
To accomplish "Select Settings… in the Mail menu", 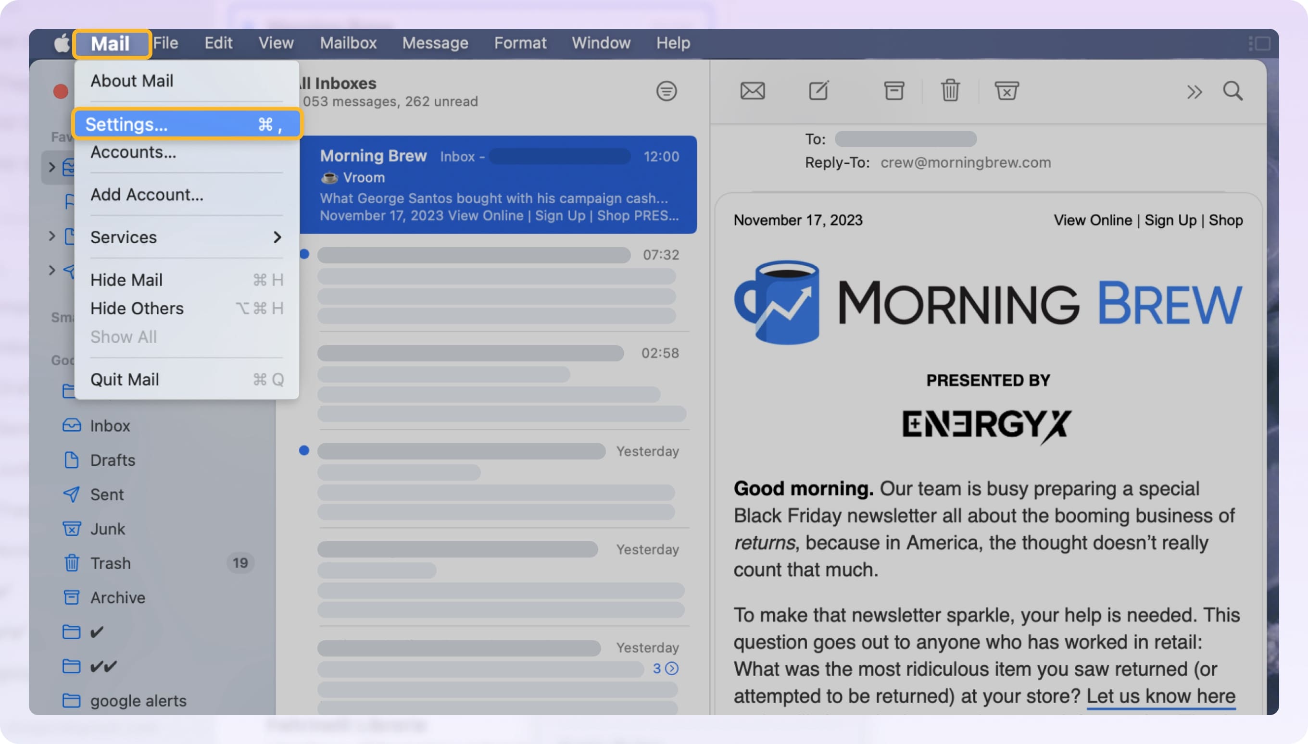I will click(x=187, y=124).
